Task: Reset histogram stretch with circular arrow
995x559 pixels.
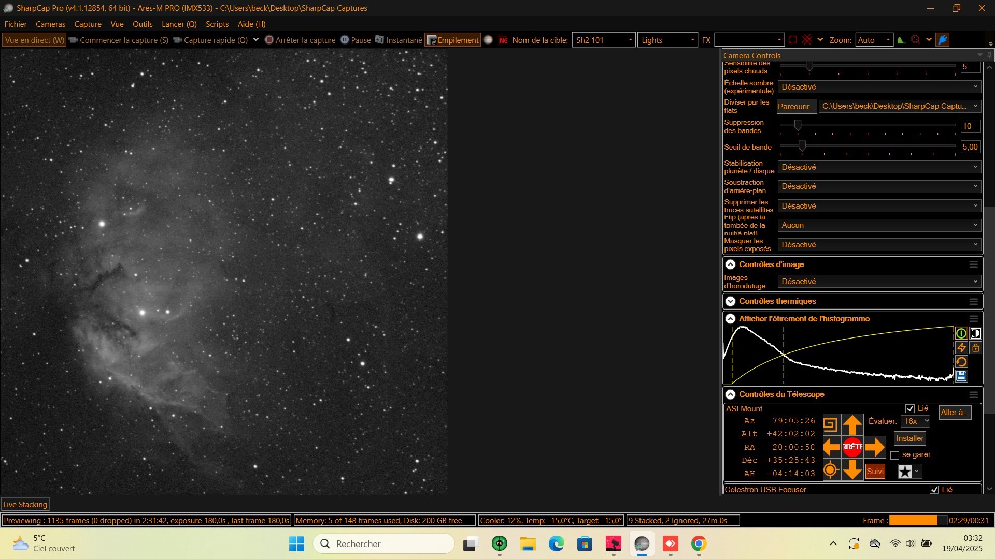Action: (x=961, y=362)
